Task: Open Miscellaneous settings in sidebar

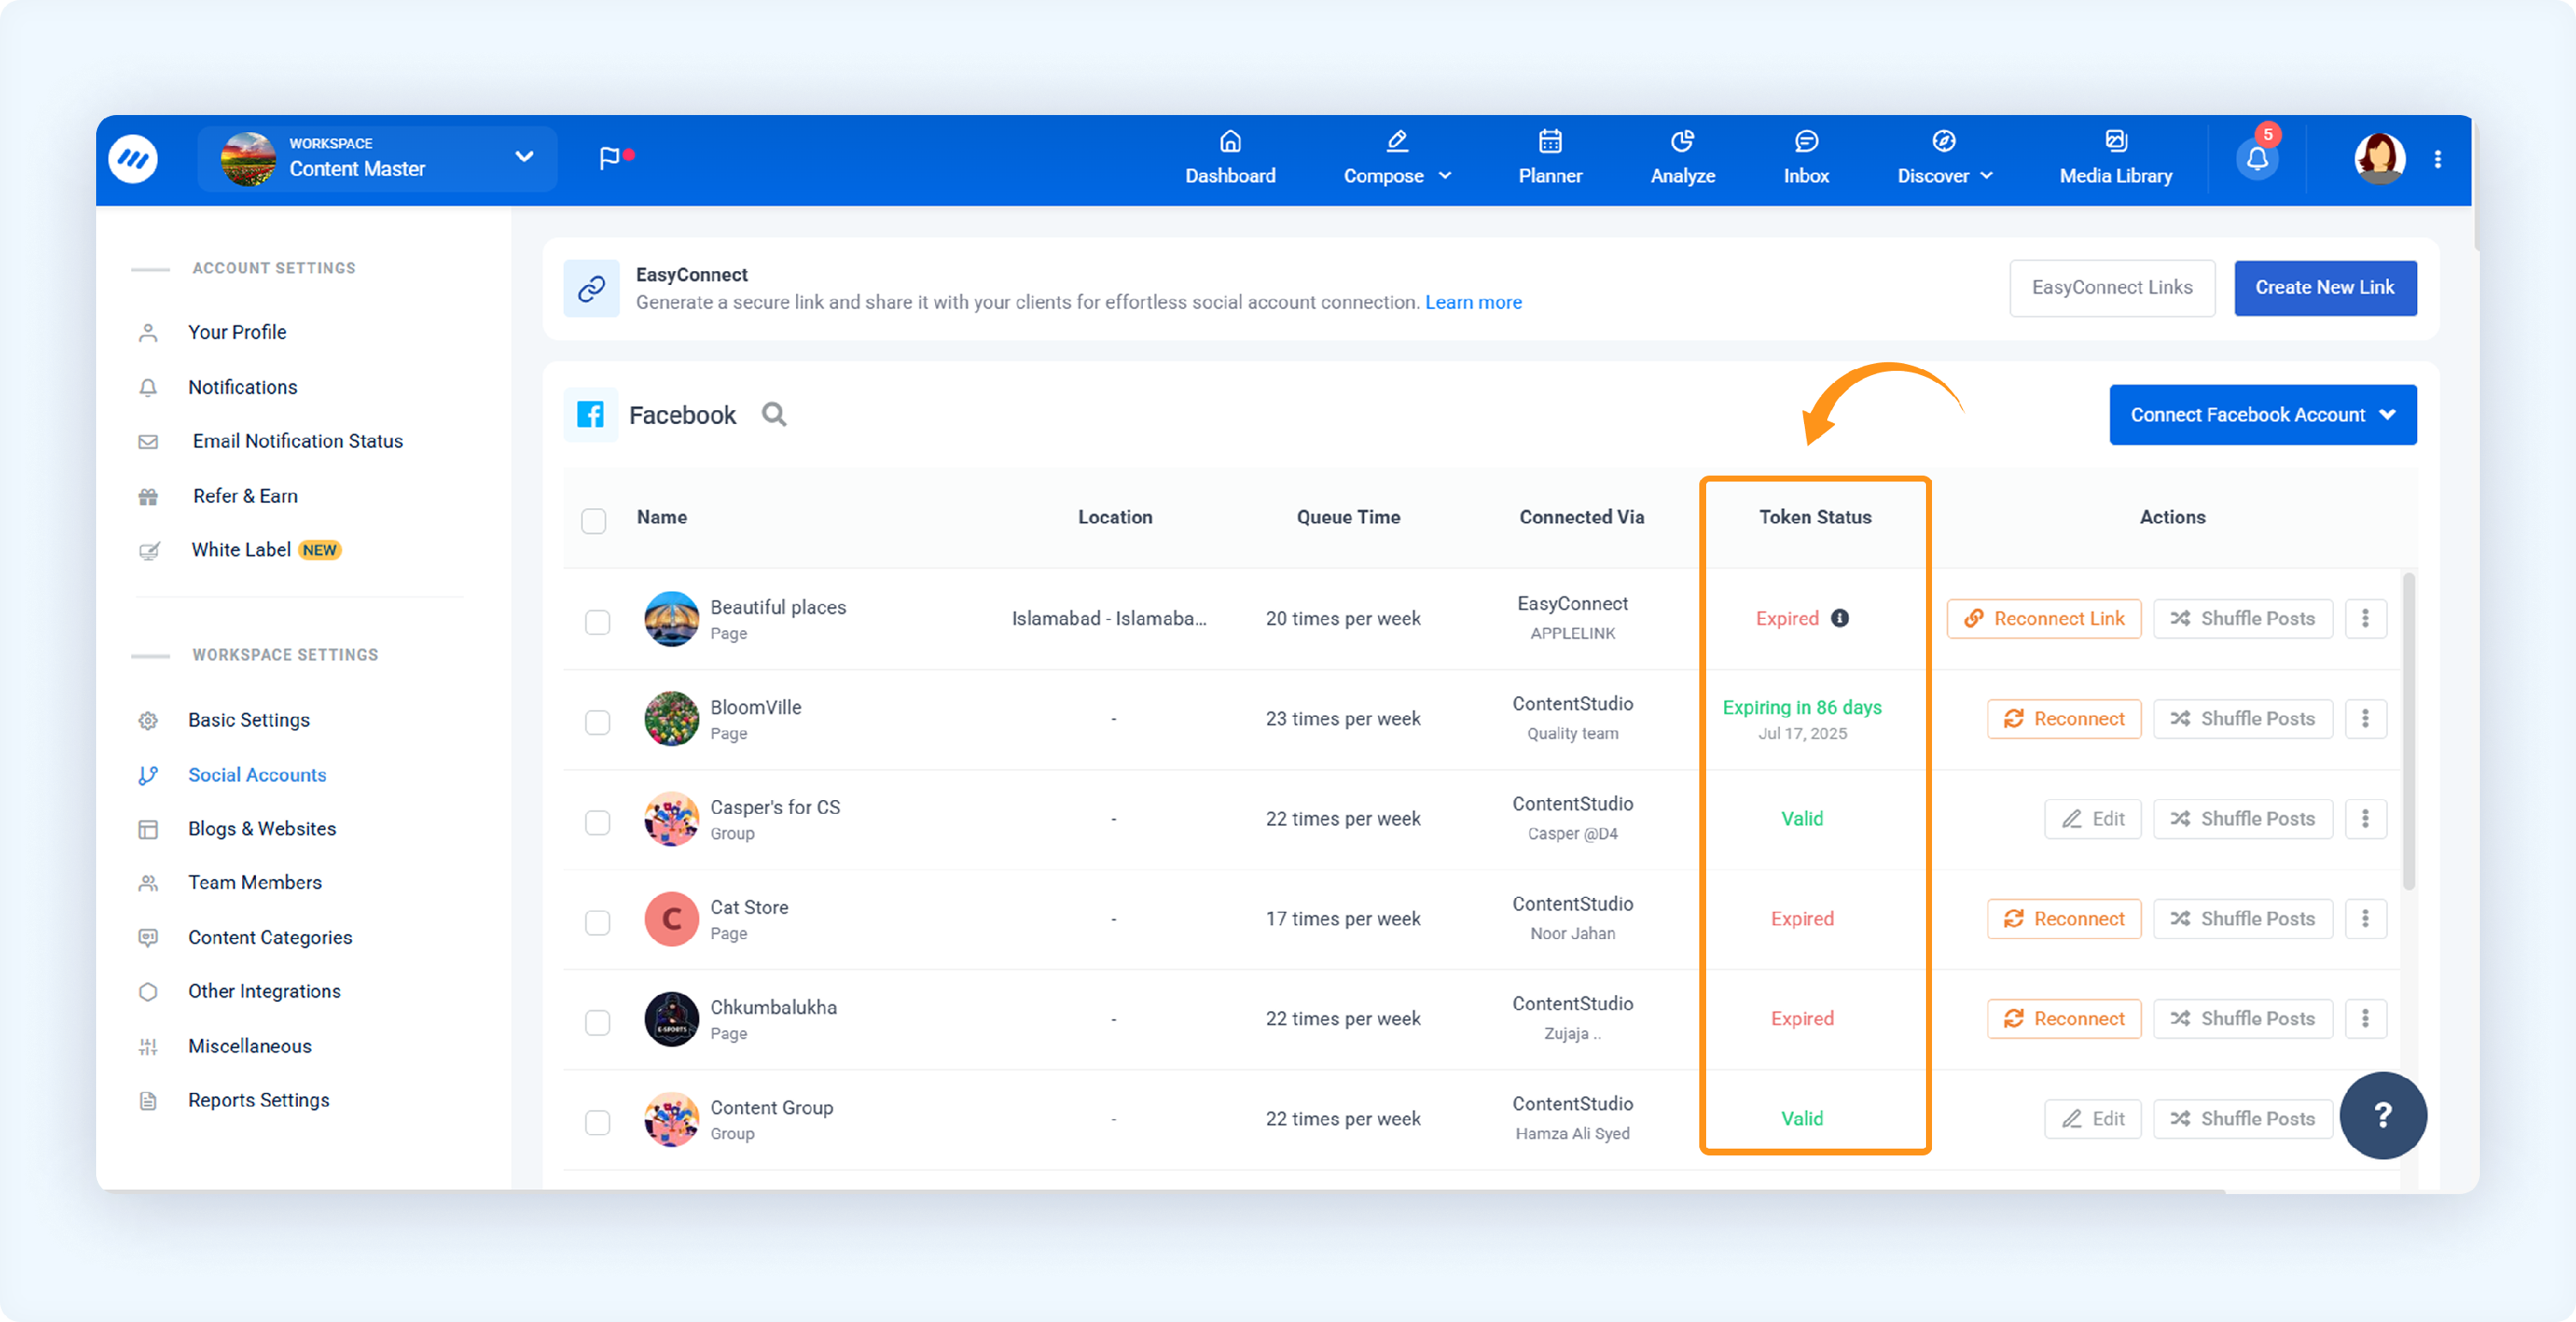Action: [250, 1046]
